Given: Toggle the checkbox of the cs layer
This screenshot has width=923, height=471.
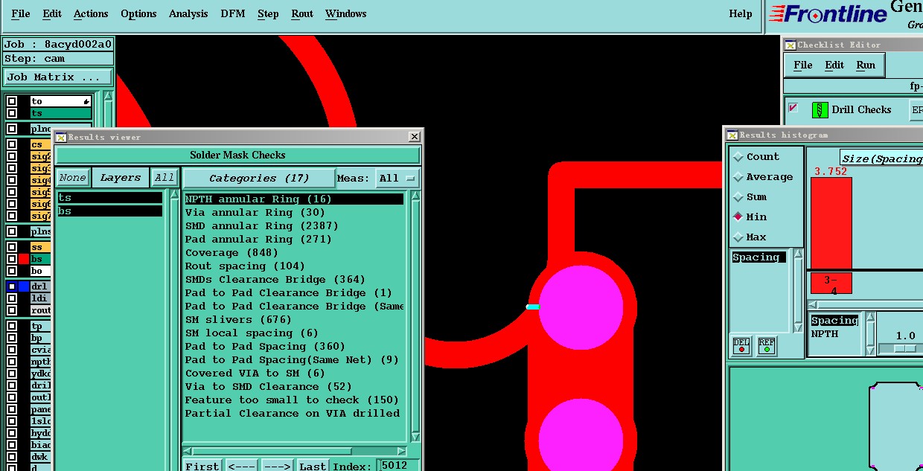Looking at the screenshot, I should coord(12,144).
